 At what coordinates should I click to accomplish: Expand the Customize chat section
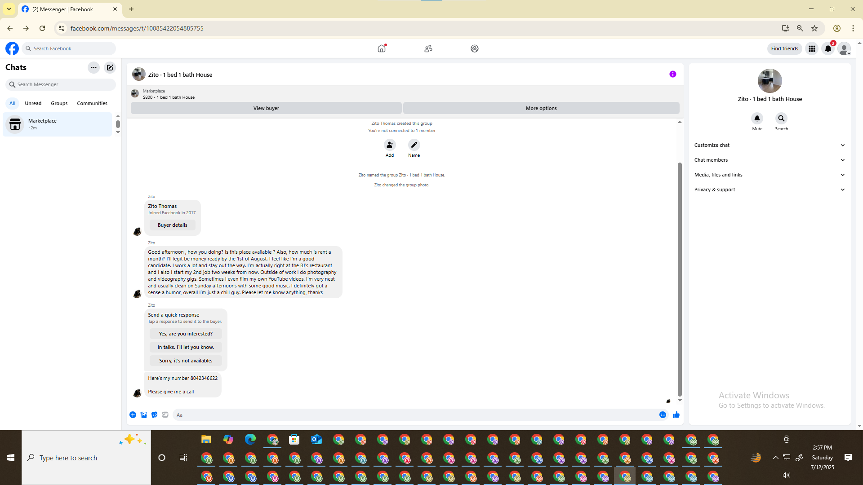tap(770, 145)
